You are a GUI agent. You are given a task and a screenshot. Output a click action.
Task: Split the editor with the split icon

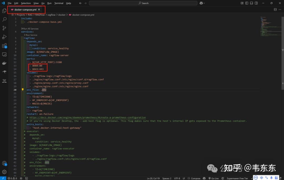pyautogui.click(x=275, y=9)
